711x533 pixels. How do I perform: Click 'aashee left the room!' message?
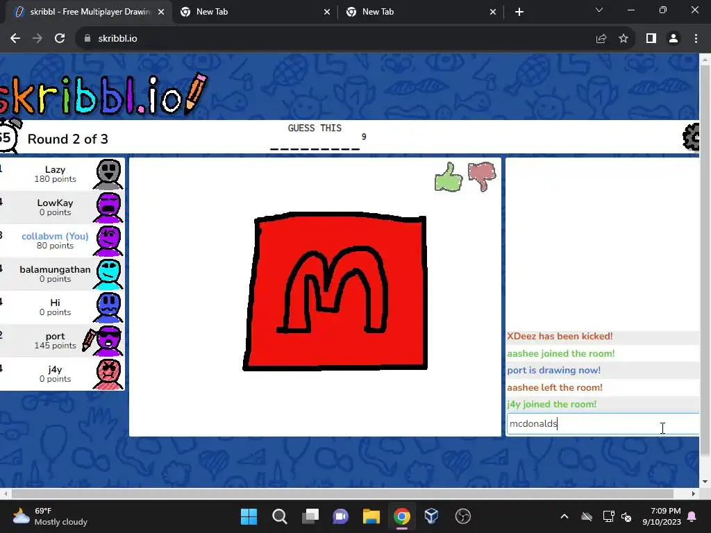pos(555,387)
